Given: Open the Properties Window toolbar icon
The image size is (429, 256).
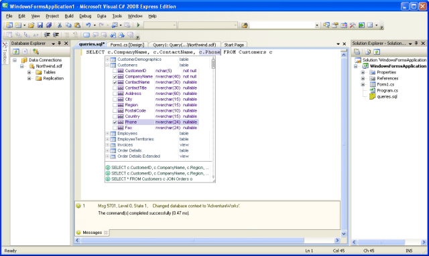Looking at the screenshot, I should coord(335,25).
